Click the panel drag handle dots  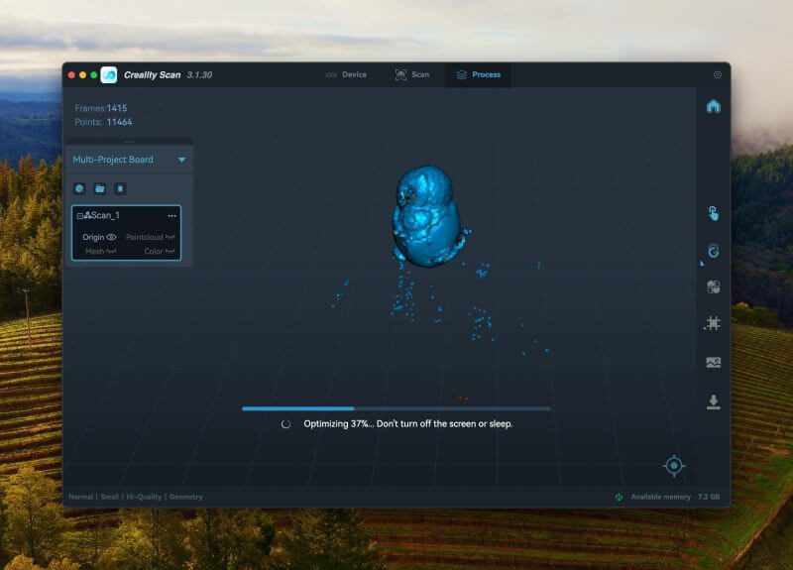129,142
